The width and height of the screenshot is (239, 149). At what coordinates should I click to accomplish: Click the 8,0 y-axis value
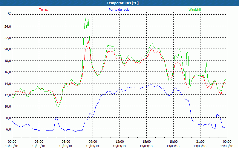tap(8, 118)
